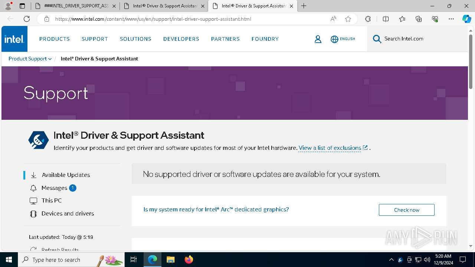Click the Refresh Results circular arrow icon
Viewport: 475px width, 267px height.
pyautogui.click(x=33, y=250)
